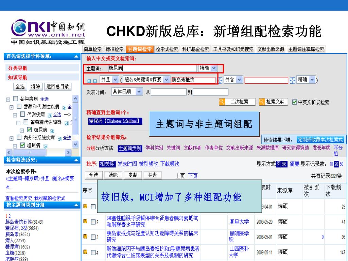
Task: Click right arrow of tree horizontal scrollbar
Action: pyautogui.click(x=68, y=153)
